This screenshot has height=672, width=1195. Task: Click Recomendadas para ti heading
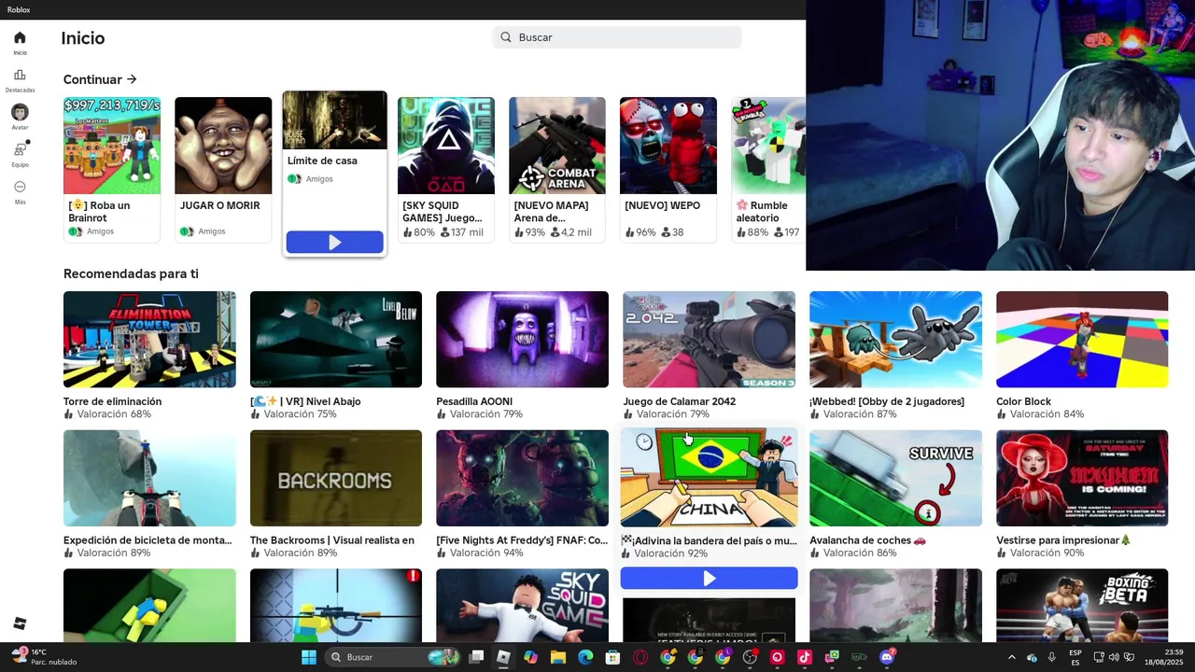coord(131,273)
